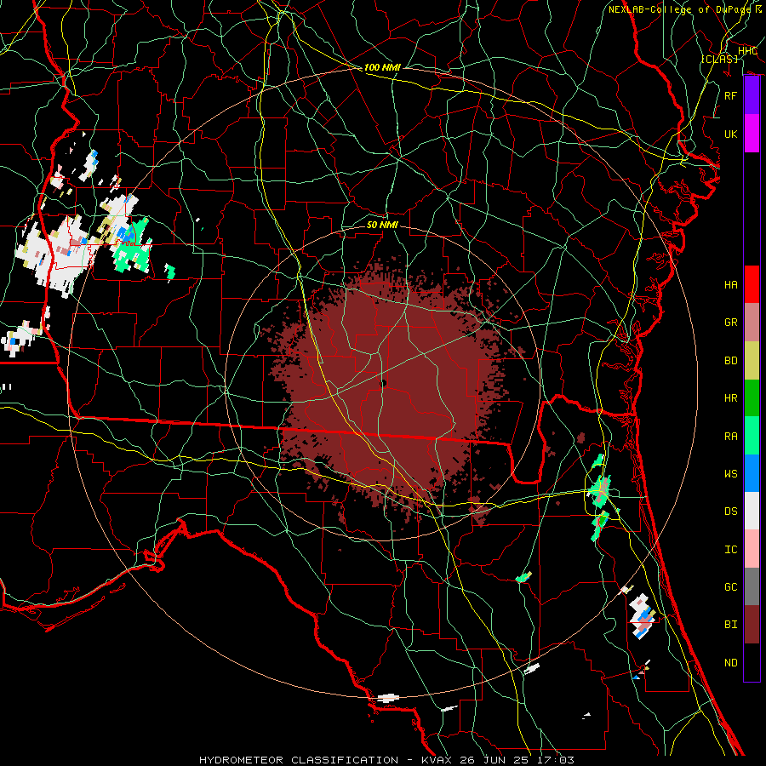Choose the BI brown legend swatch
Screen dimensions: 766x766
click(x=752, y=625)
